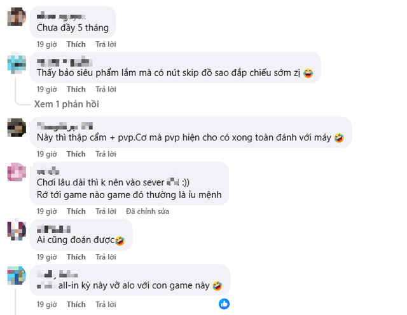Open avatar next to 'Ai cũng đoán được'

coord(17,229)
